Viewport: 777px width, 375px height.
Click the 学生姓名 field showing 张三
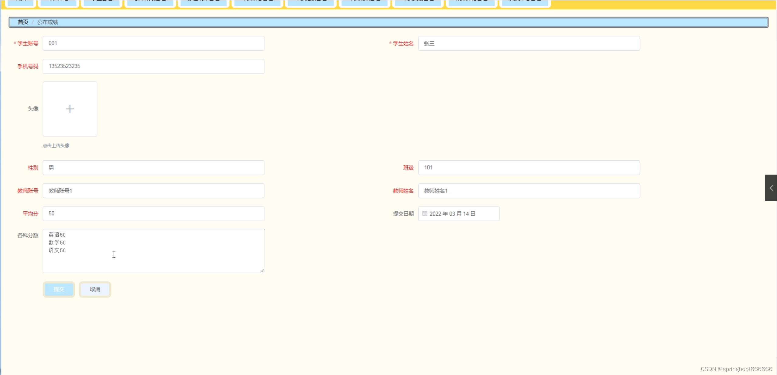[x=529, y=43]
